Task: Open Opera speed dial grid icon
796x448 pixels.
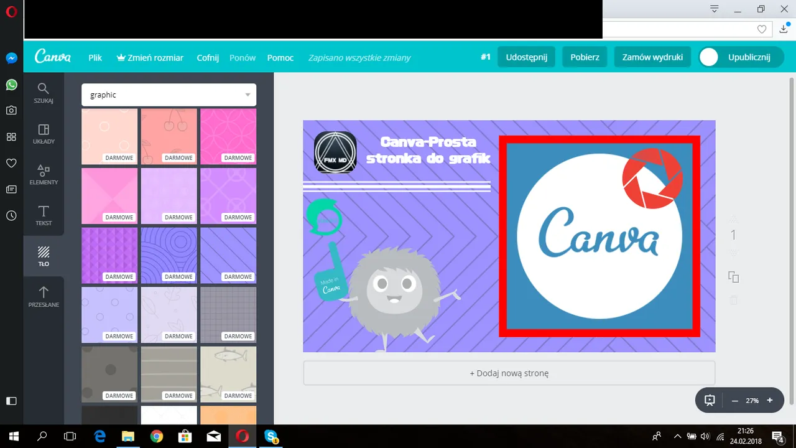Action: 11,137
